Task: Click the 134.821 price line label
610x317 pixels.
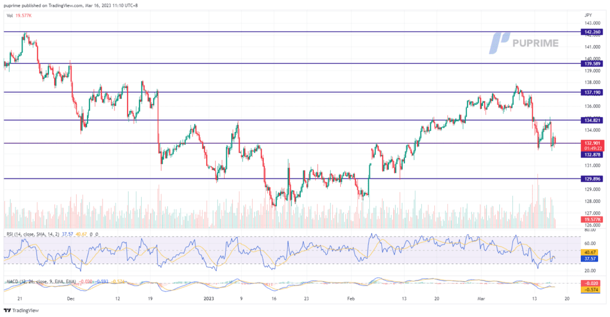Action: point(592,120)
